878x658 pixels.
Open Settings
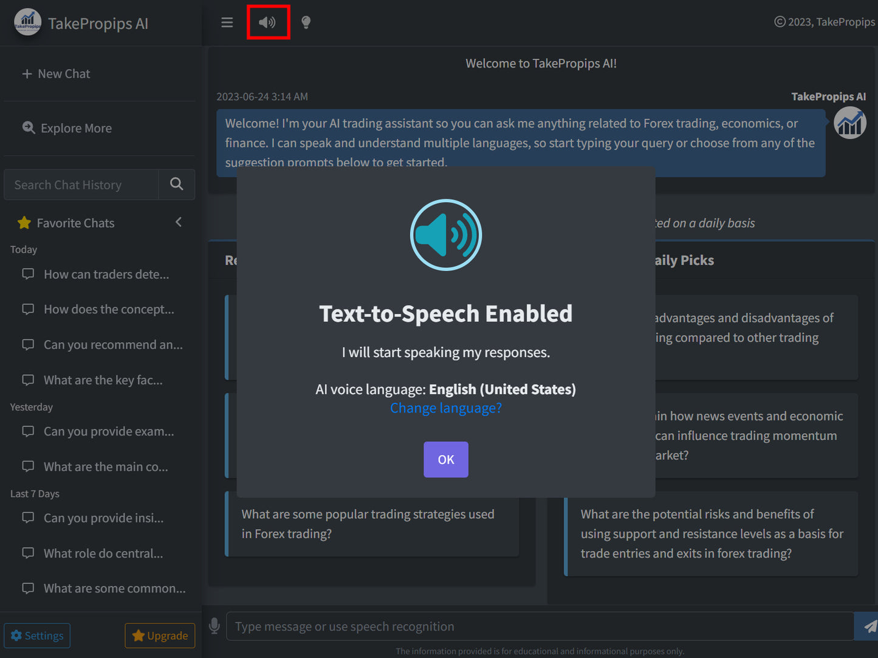point(37,636)
